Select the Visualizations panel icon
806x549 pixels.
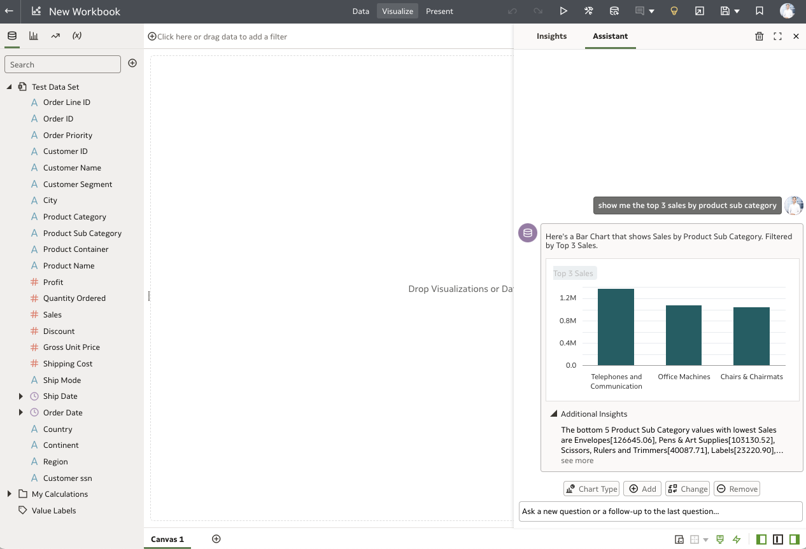pos(33,36)
